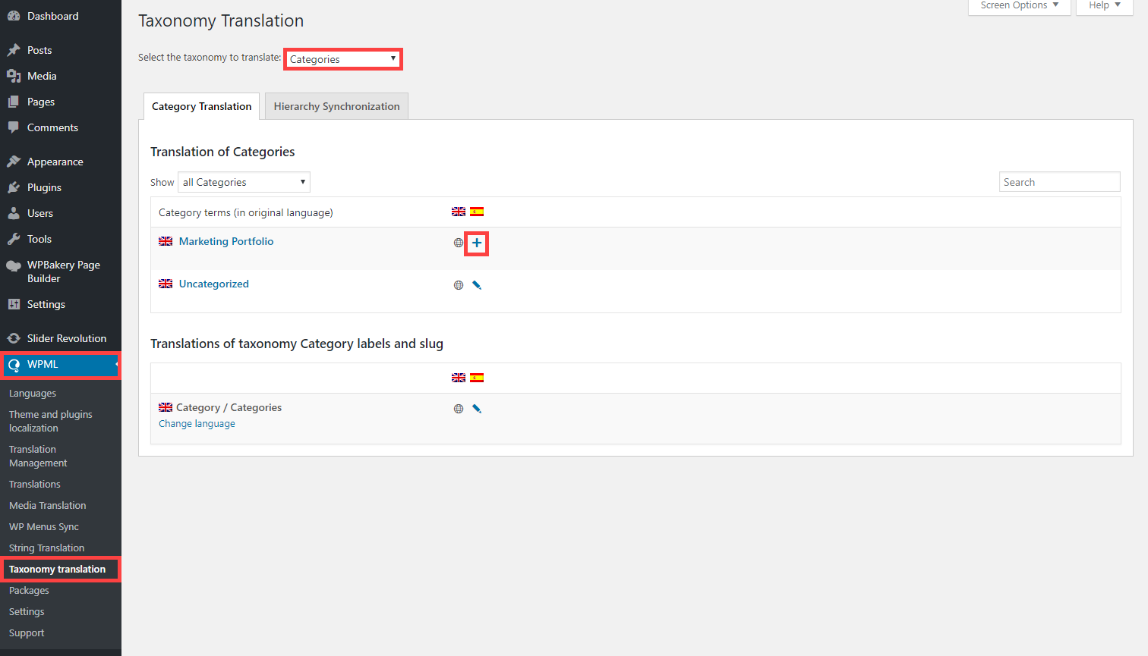Open WP Menus Sync submenu item

pos(44,527)
